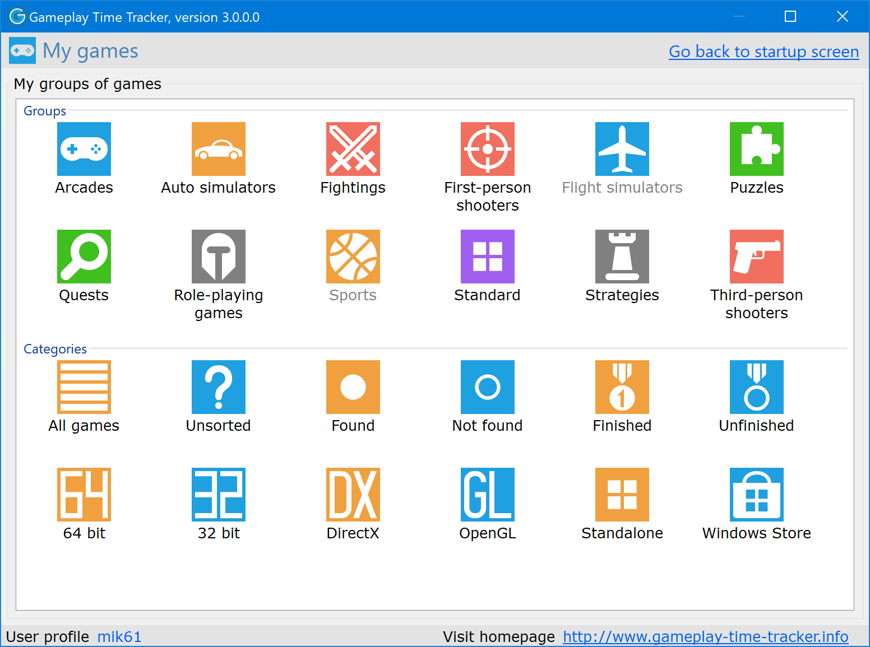The height and width of the screenshot is (647, 870).
Task: Click the Flight simulators airplane icon
Action: coord(622,149)
